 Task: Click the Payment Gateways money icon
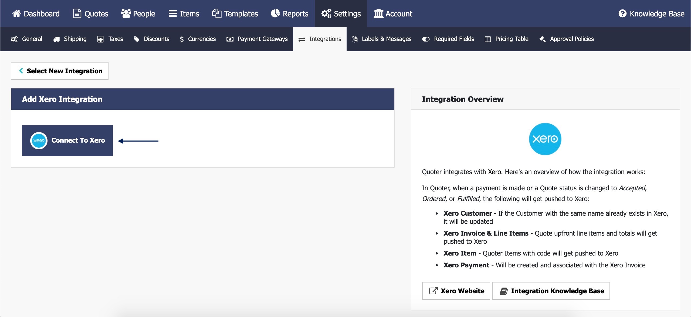click(x=230, y=39)
